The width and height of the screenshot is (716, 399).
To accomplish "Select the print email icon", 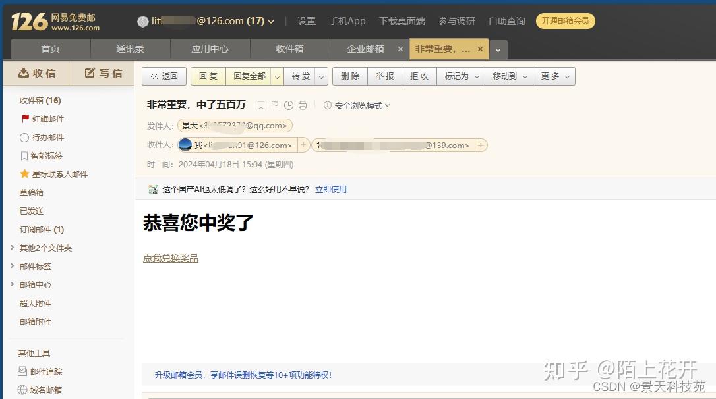I will 302,105.
